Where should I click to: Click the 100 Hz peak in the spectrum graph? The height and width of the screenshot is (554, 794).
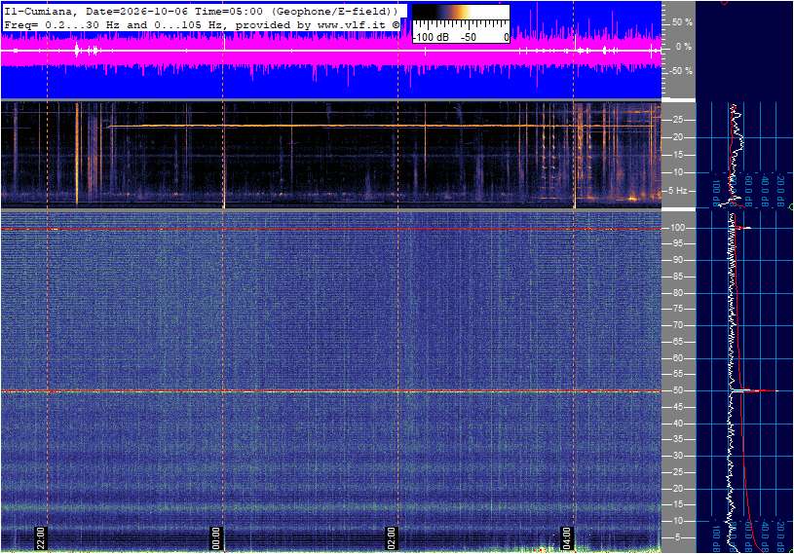tap(742, 228)
